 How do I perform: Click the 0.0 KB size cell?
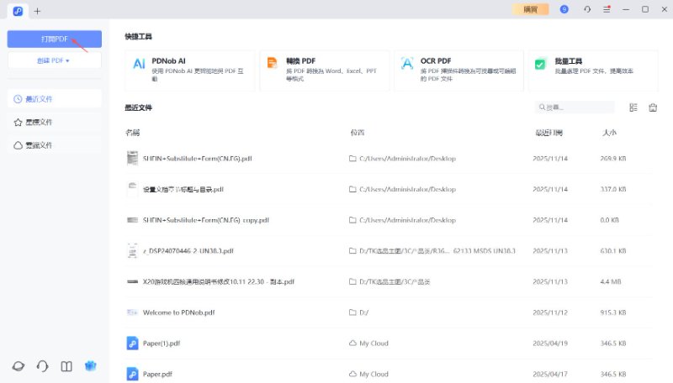(609, 220)
